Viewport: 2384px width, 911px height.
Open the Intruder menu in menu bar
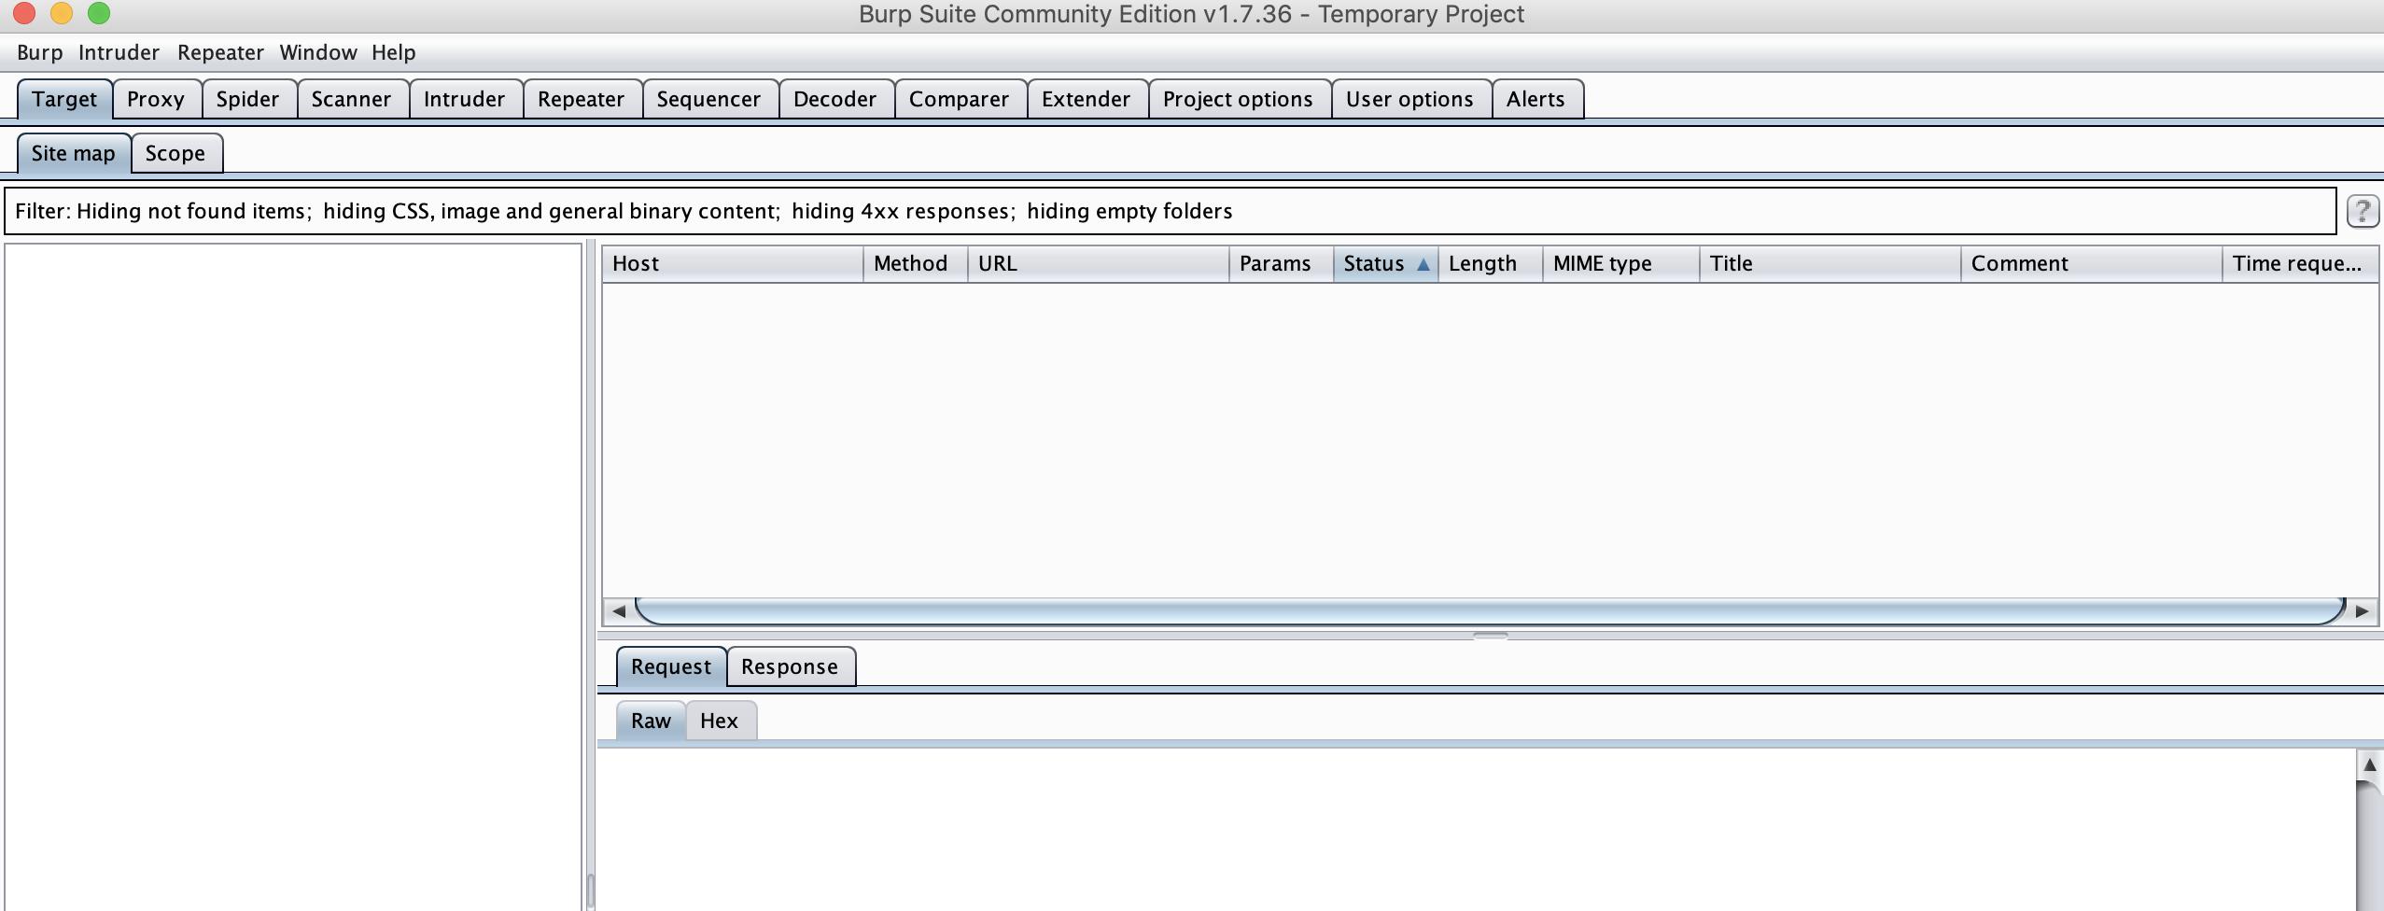[x=119, y=52]
